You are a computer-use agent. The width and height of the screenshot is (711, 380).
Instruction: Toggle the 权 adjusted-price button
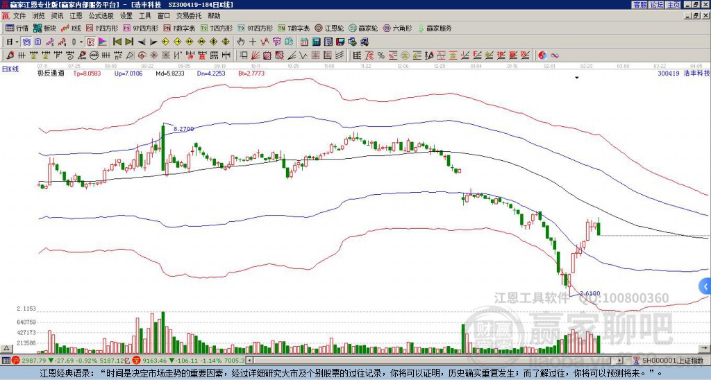(x=90, y=42)
